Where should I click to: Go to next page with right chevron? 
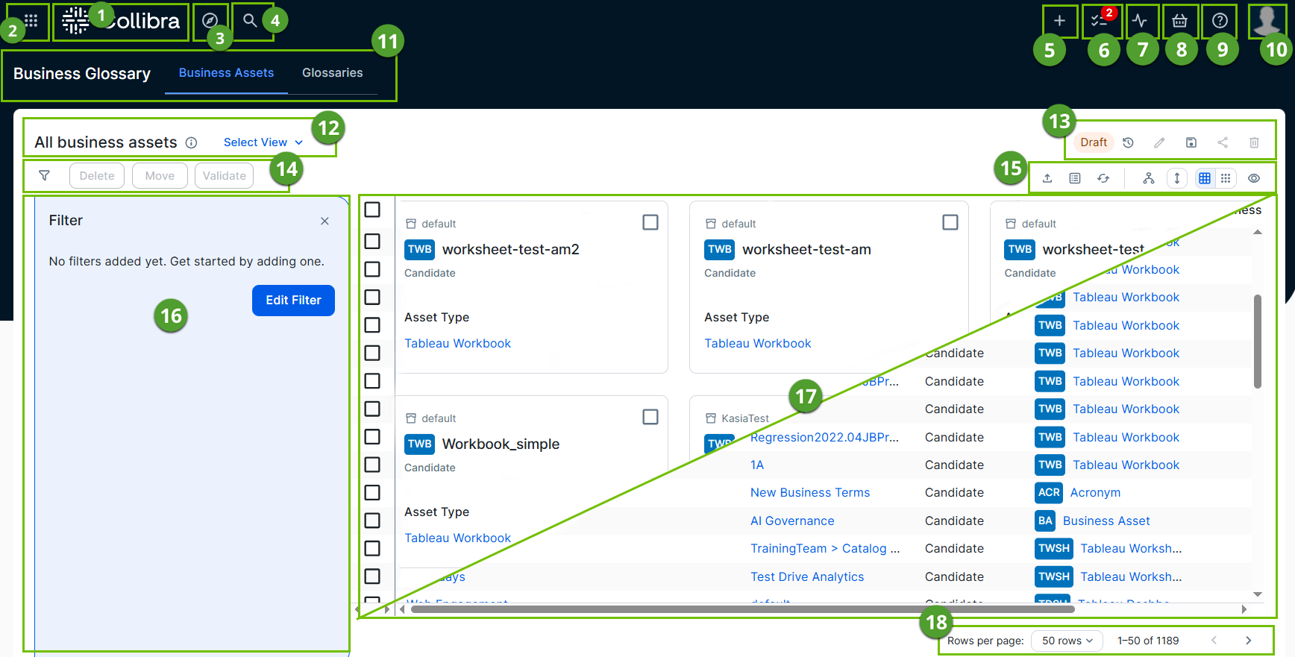tap(1248, 641)
